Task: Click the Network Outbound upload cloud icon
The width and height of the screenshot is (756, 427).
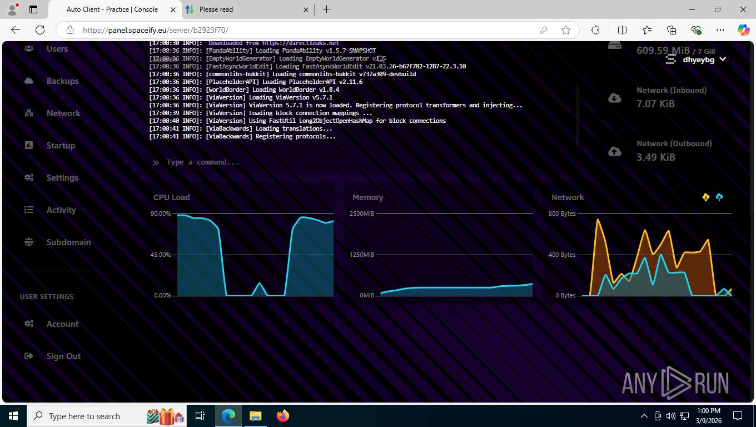Action: 615,152
